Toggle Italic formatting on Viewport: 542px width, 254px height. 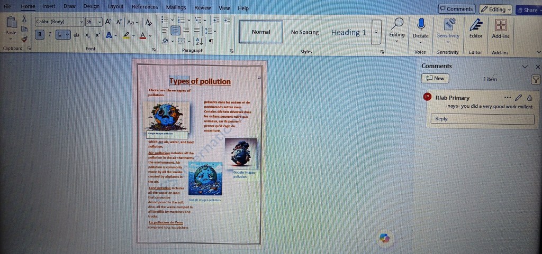(x=50, y=34)
